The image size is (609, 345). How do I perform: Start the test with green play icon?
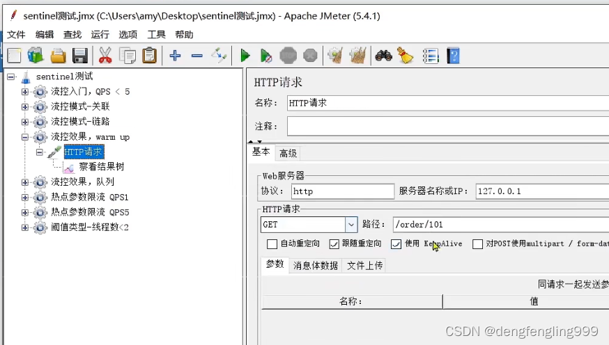pyautogui.click(x=245, y=56)
